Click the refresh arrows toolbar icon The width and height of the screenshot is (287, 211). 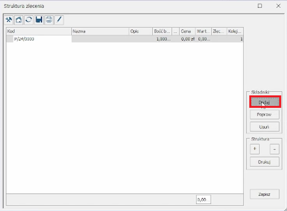[x=29, y=20]
